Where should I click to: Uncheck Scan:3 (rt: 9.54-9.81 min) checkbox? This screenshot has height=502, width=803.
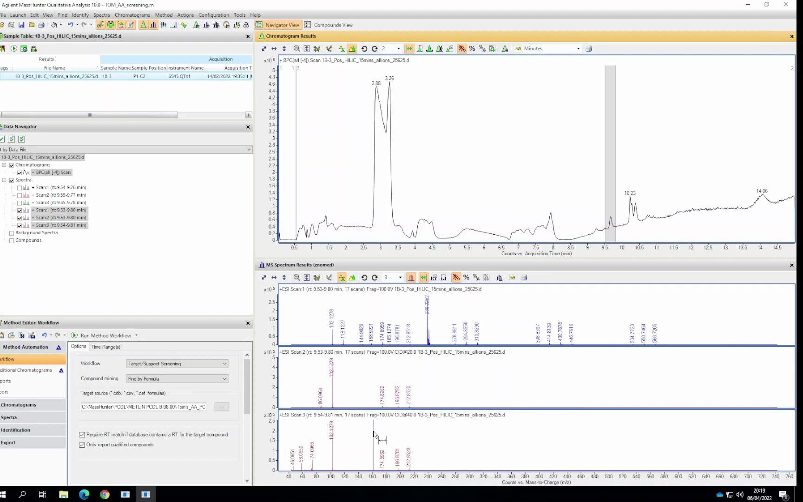point(20,225)
